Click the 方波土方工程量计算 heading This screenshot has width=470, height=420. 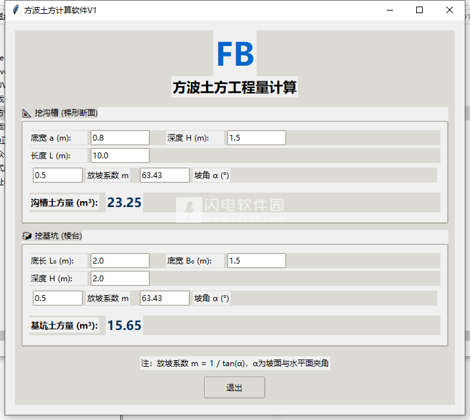click(x=234, y=87)
